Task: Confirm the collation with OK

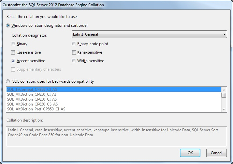Action: (190, 153)
